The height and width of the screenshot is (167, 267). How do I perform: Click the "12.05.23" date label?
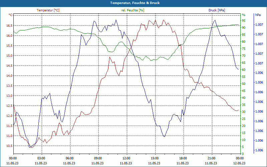pyautogui.click(x=239, y=163)
